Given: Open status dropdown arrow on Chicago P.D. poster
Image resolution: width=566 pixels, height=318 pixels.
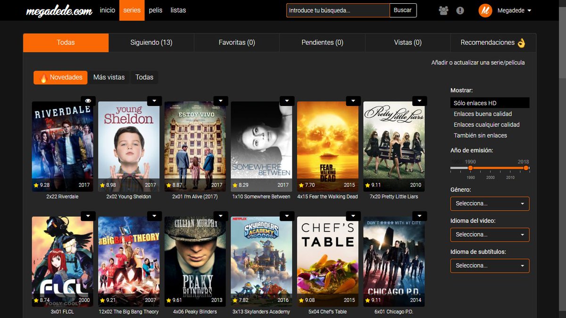Looking at the screenshot, I should coord(419,216).
